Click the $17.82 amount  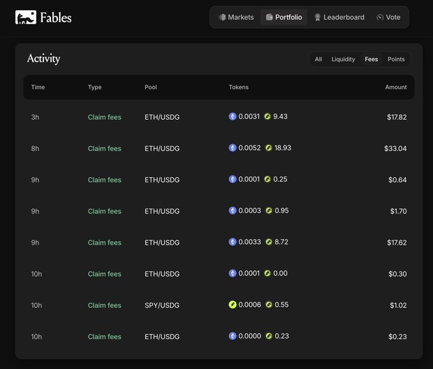click(397, 117)
